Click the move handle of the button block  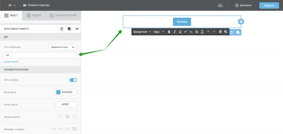(x=241, y=22)
